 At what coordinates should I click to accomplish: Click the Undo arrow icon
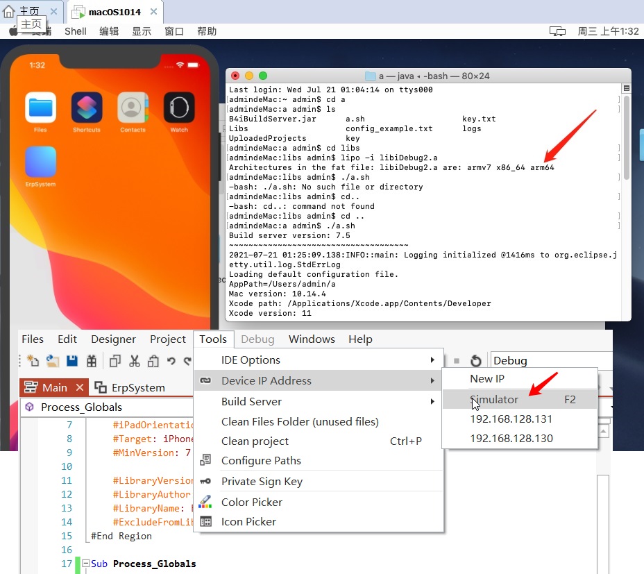point(171,361)
